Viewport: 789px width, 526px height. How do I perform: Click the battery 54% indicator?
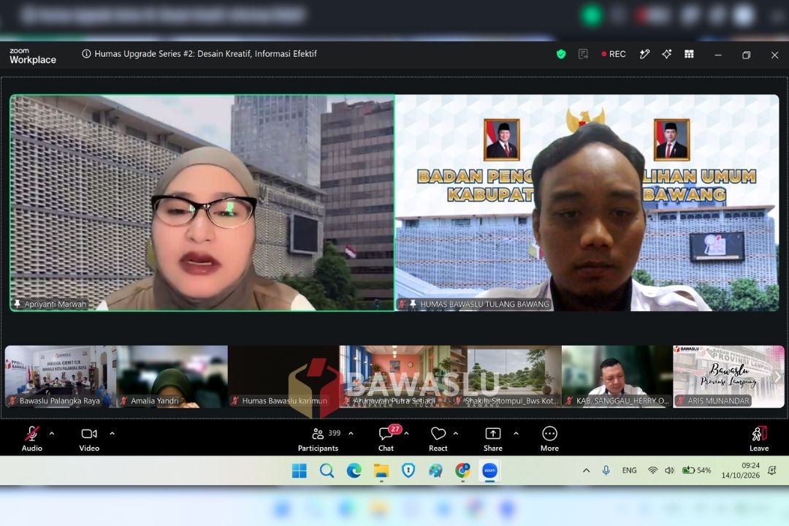pyautogui.click(x=696, y=470)
